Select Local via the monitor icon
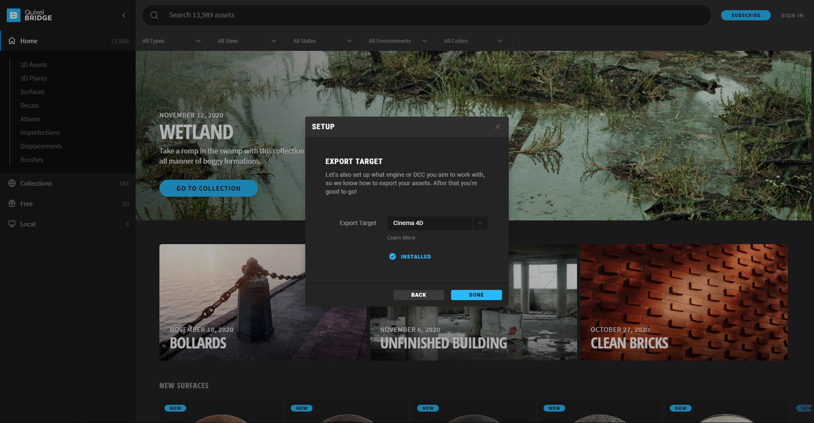The width and height of the screenshot is (814, 423). point(11,224)
